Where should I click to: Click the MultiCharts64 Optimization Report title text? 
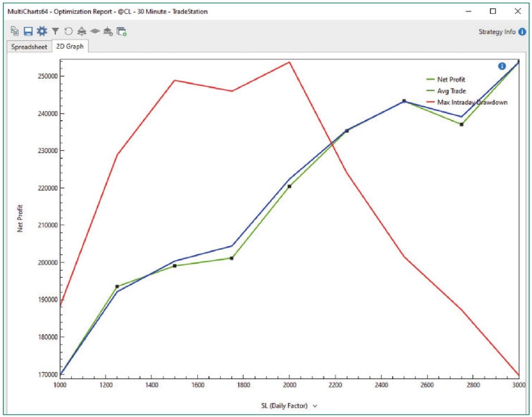(107, 12)
